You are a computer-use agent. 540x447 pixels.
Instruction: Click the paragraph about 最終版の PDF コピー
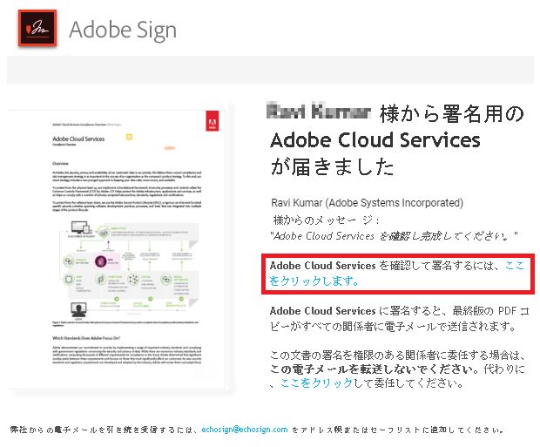400,318
